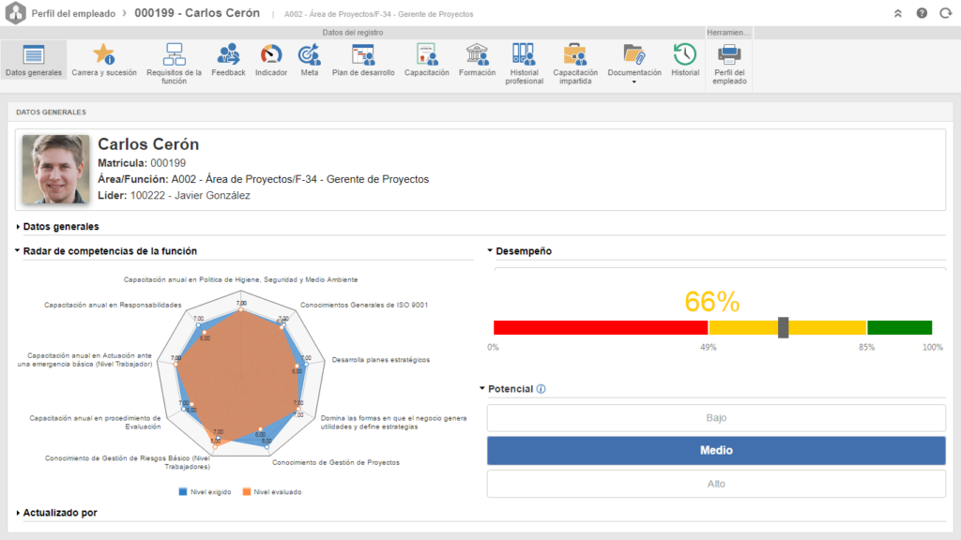The width and height of the screenshot is (961, 540).
Task: Open the Capacitación certificate icon
Action: tap(427, 54)
